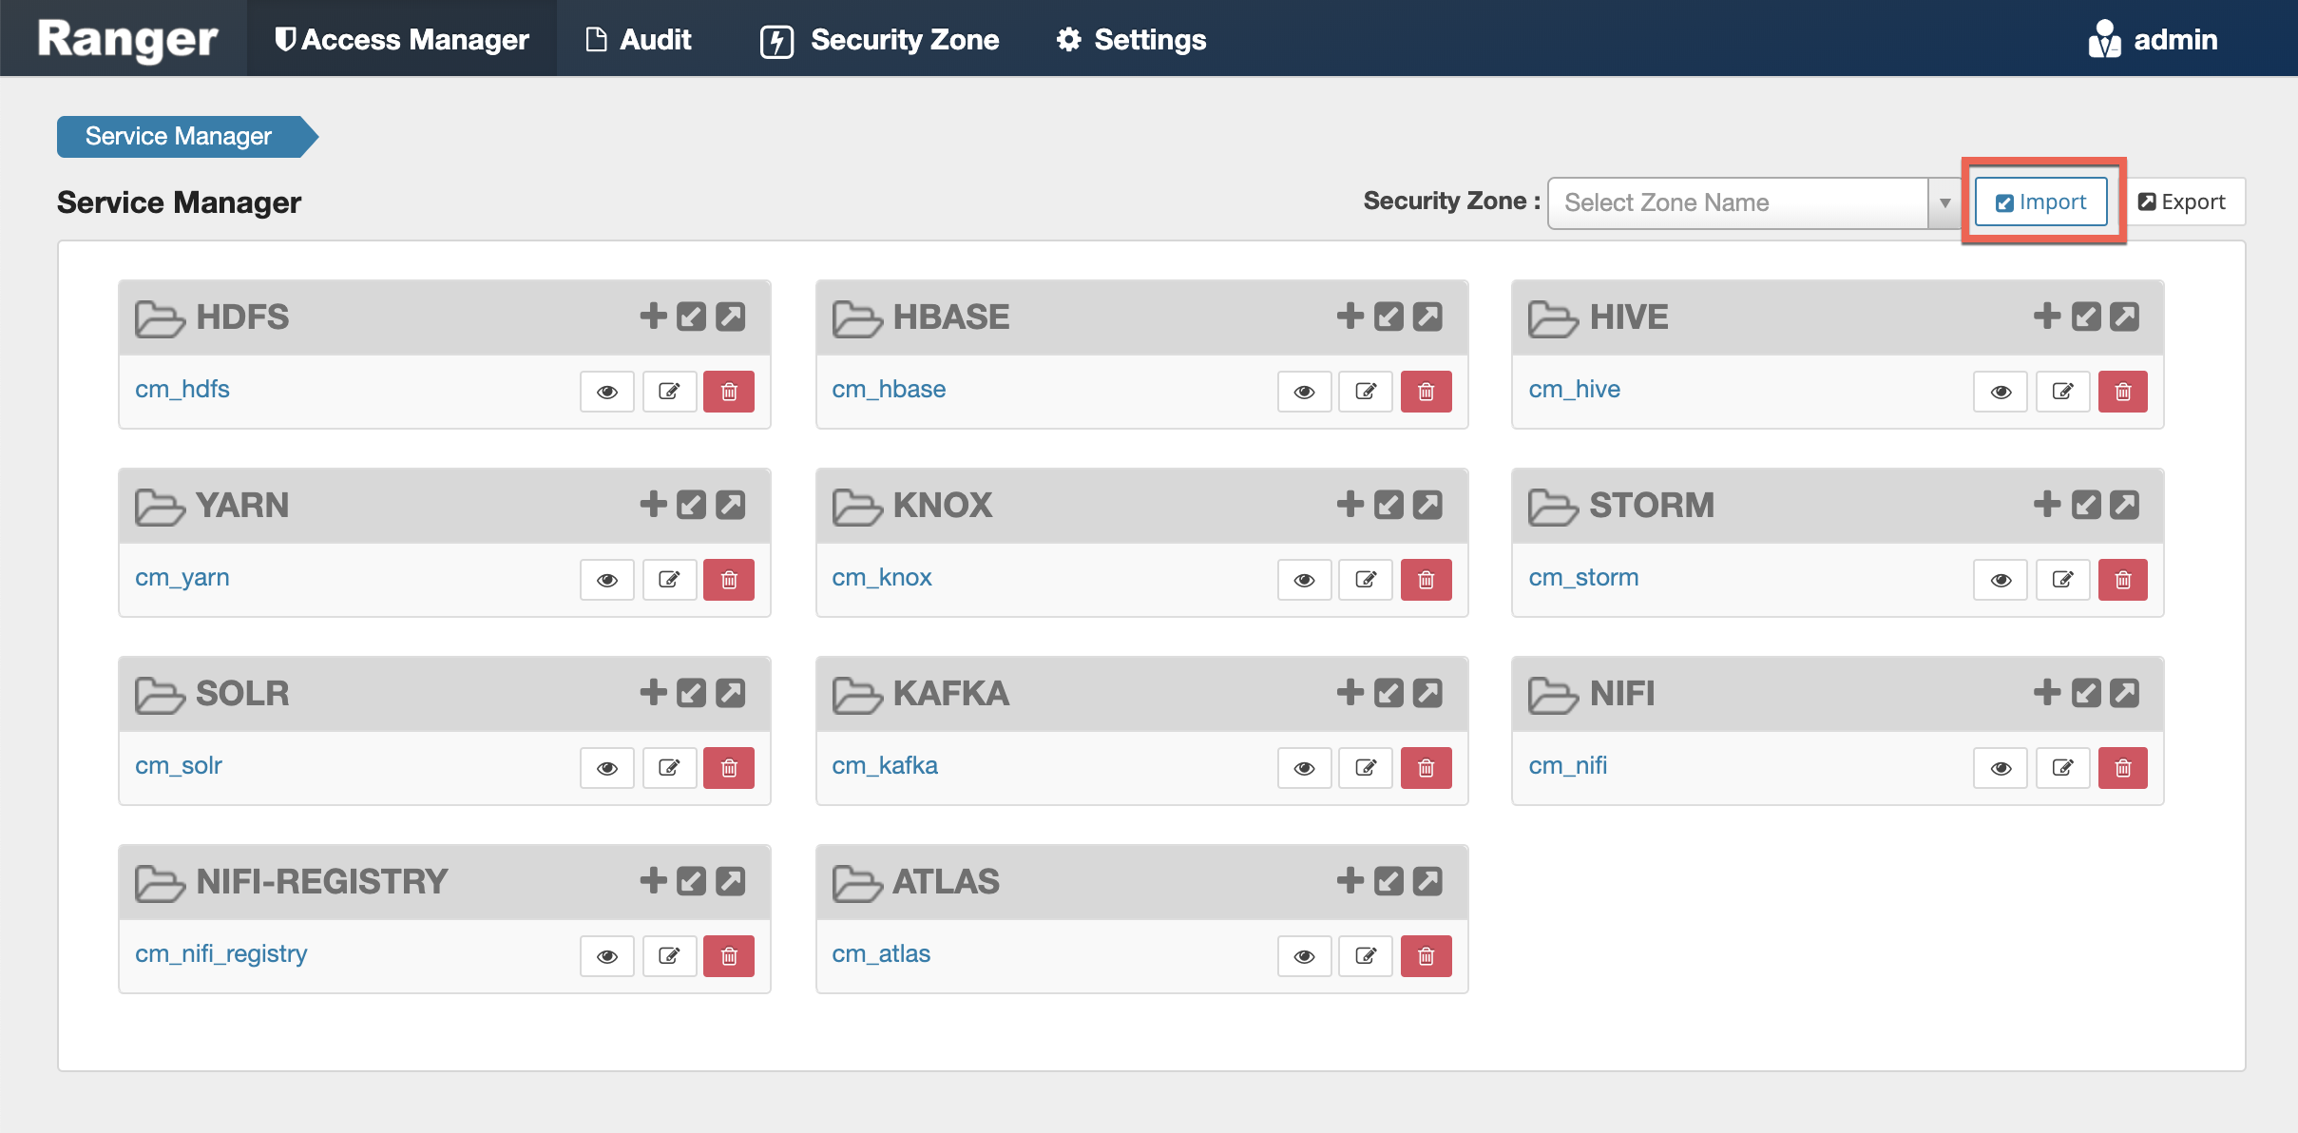Import policies for the KAFKA service type
This screenshot has height=1133, width=2298.
(x=1388, y=692)
